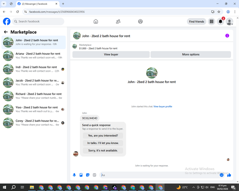Open Windows Task View

tap(22, 187)
